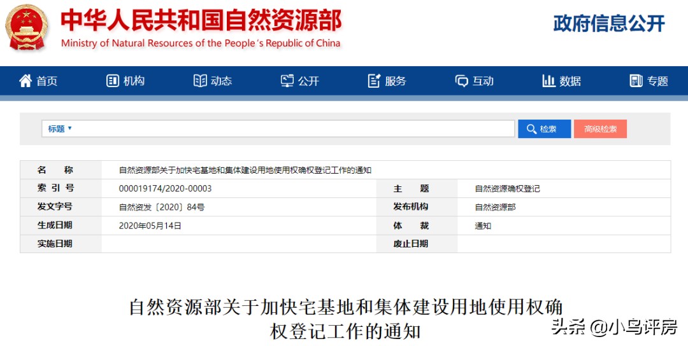
Task: Click the magnifier icon in the 检索 button
Action: tap(531, 128)
